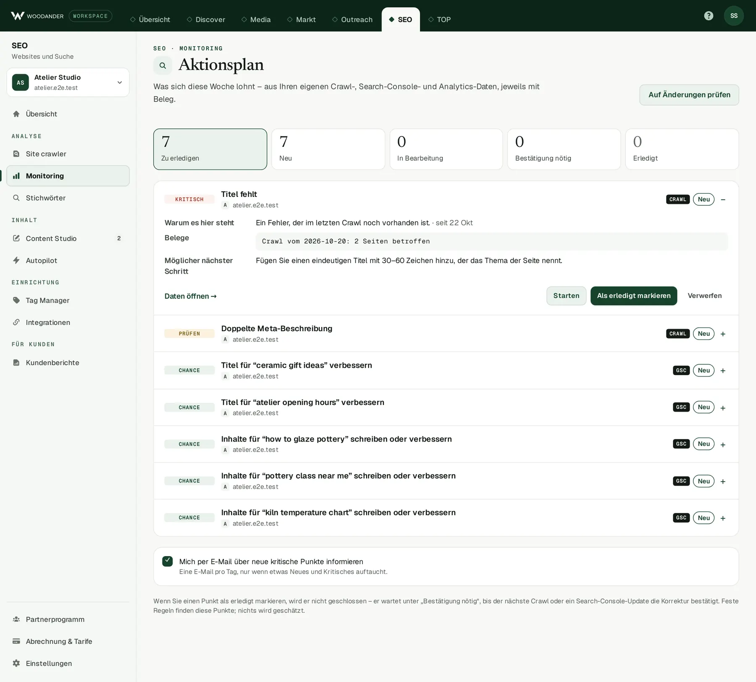Filter by the Neu status card
Viewport: 756px width, 682px height.
point(328,149)
